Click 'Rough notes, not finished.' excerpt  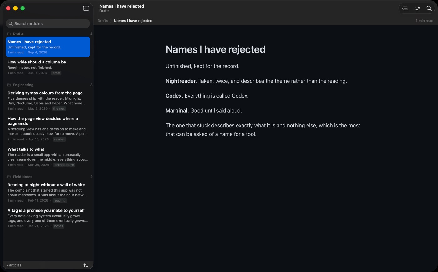tap(30, 68)
